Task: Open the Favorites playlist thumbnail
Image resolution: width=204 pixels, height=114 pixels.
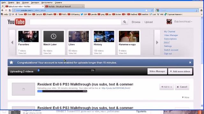Action: tap(28, 36)
